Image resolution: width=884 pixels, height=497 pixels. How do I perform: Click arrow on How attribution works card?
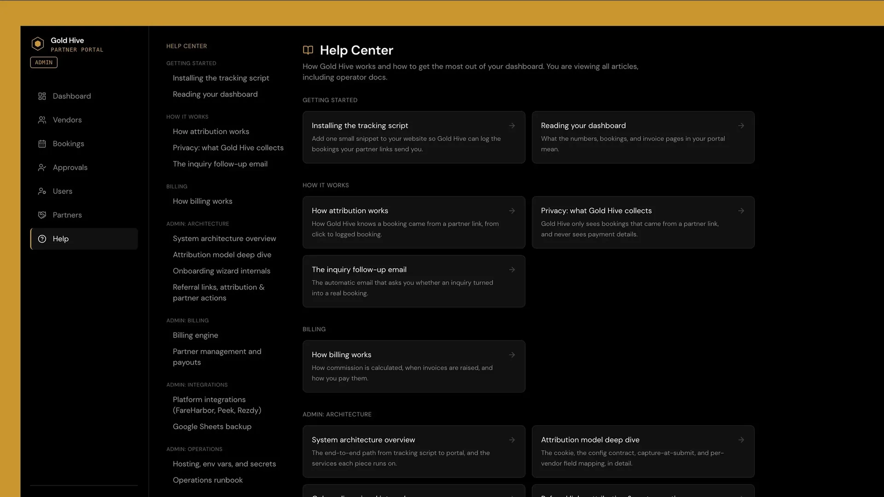[512, 211]
